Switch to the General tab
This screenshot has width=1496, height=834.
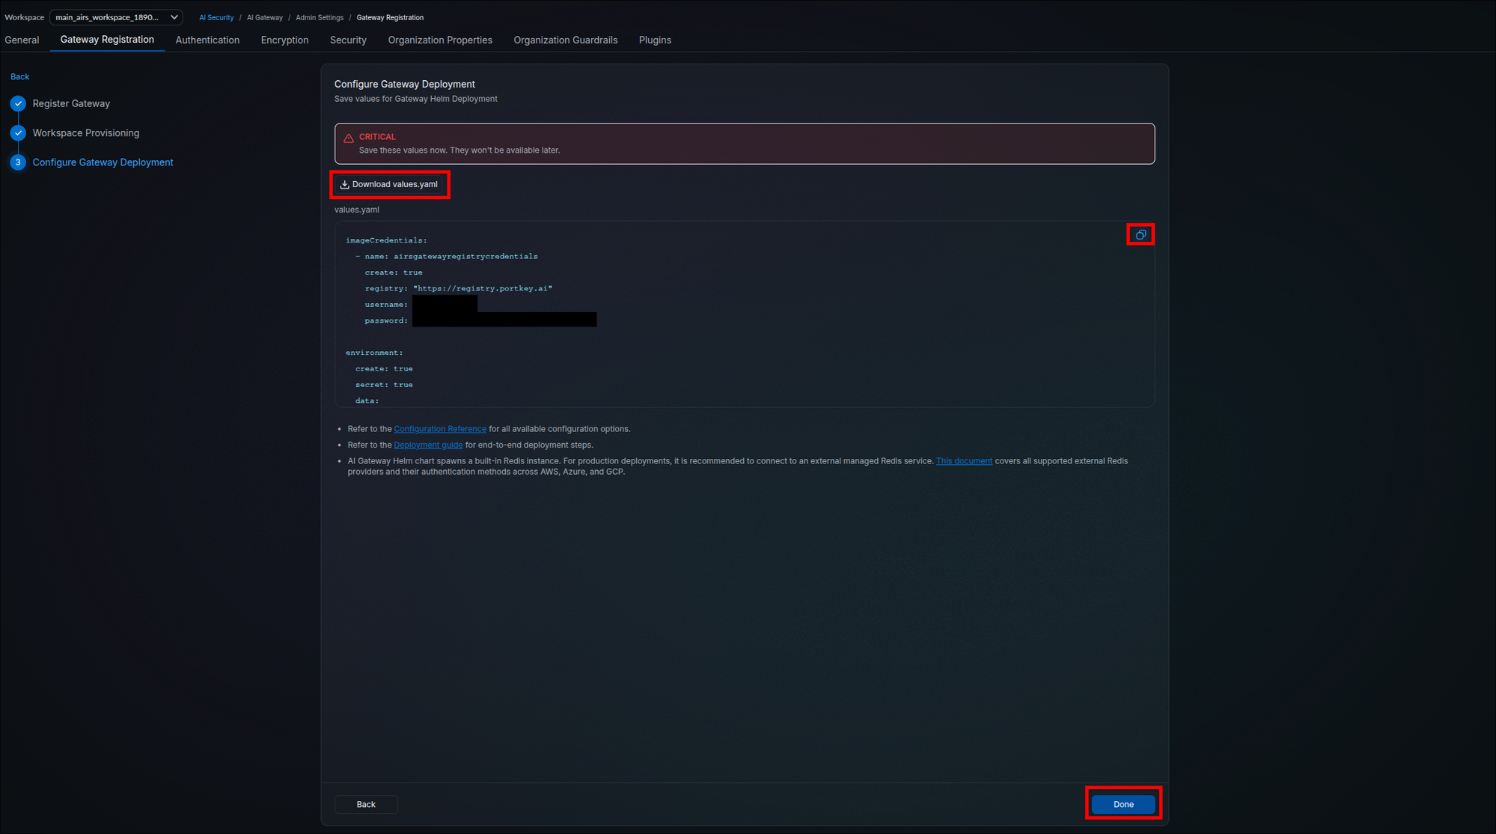(22, 40)
